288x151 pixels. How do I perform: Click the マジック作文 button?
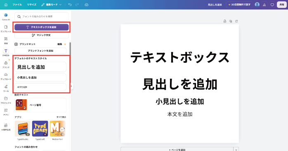pyautogui.click(x=42, y=35)
